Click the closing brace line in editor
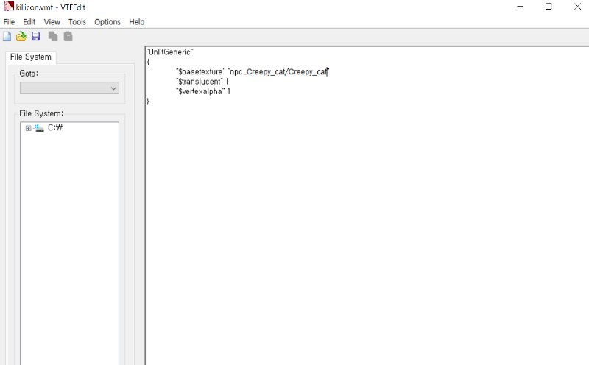Screen dimensions: 589x365 coord(148,101)
